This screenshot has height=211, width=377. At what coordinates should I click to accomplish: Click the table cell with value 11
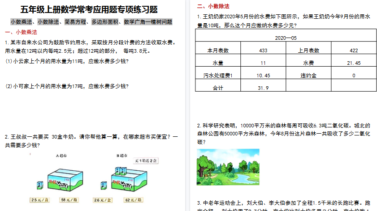click(263, 60)
